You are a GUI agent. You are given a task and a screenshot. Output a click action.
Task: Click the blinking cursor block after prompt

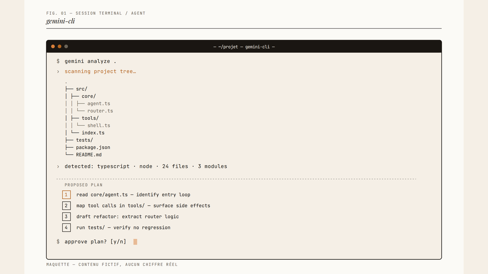[135, 242]
